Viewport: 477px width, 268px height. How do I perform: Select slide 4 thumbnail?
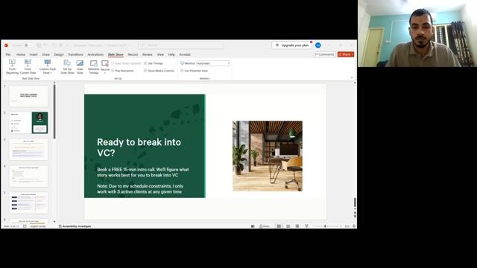pyautogui.click(x=28, y=176)
